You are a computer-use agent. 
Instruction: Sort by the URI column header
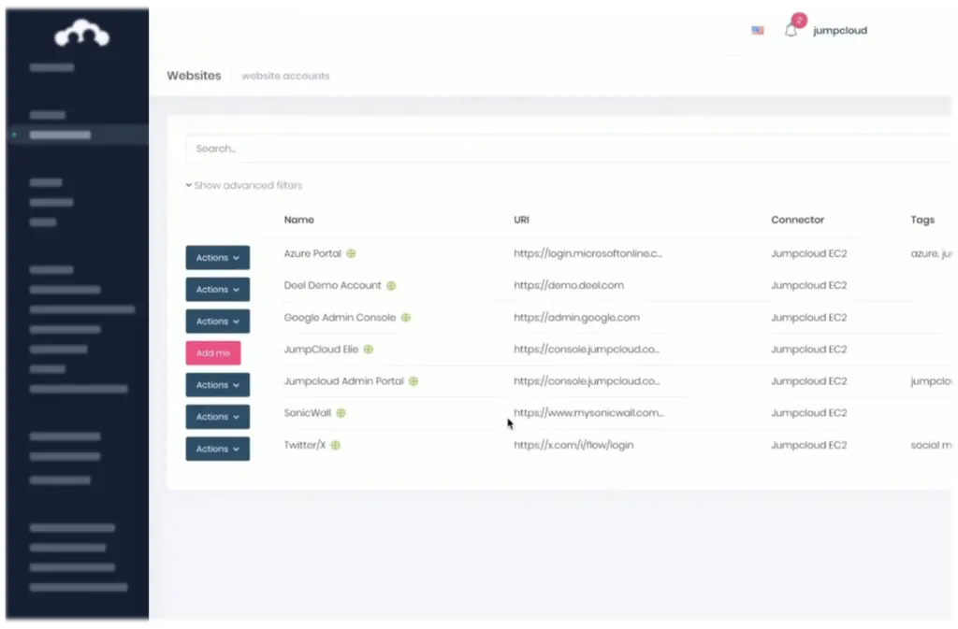pos(521,220)
